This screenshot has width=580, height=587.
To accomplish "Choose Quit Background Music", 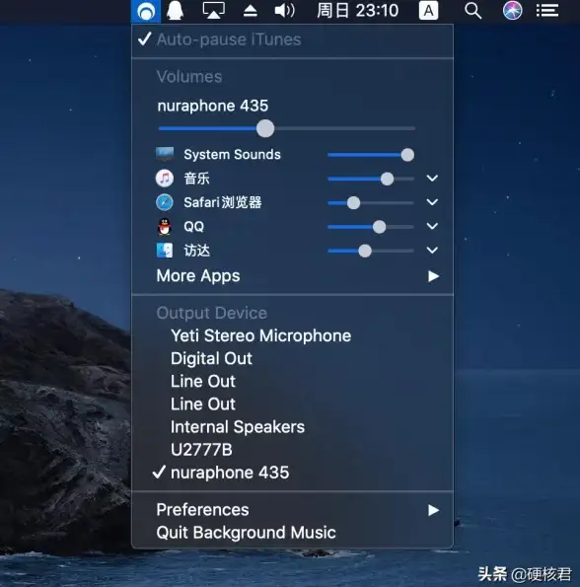I will point(292,533).
